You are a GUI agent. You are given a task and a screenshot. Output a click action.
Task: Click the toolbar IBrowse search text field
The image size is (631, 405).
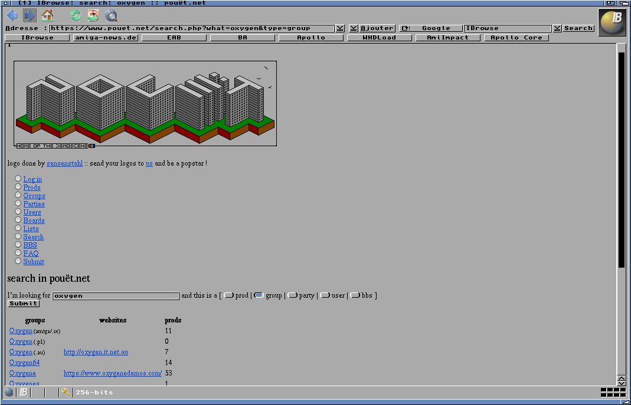[x=508, y=28]
